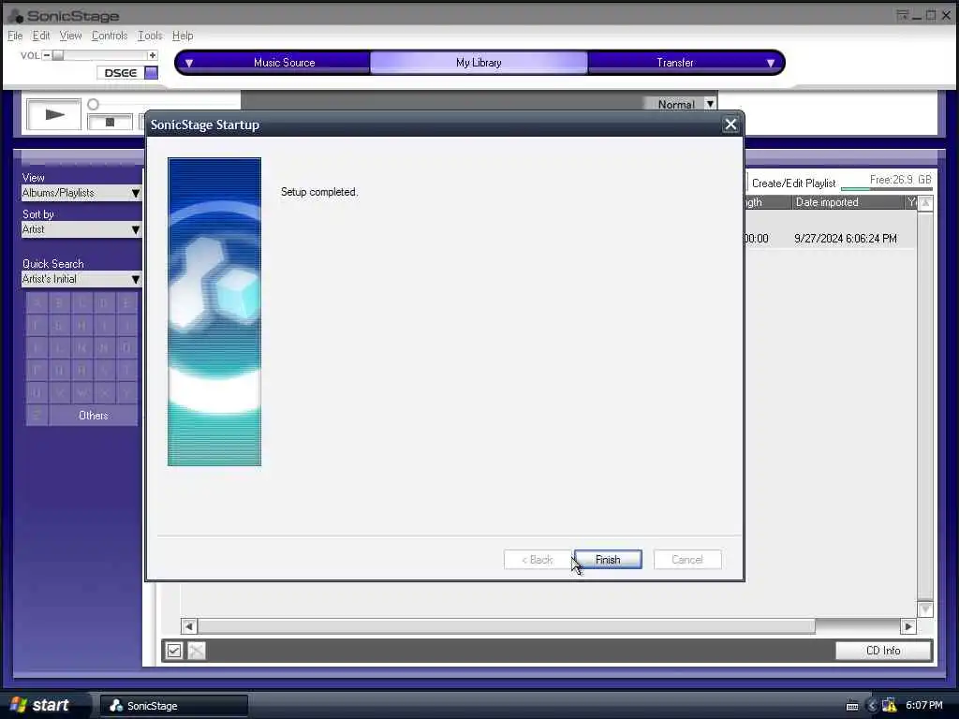This screenshot has width=959, height=719.
Task: Open the Sort by Artist dropdown
Action: [81, 230]
